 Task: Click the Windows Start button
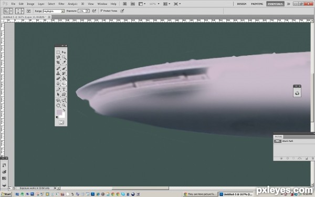click(x=6, y=194)
